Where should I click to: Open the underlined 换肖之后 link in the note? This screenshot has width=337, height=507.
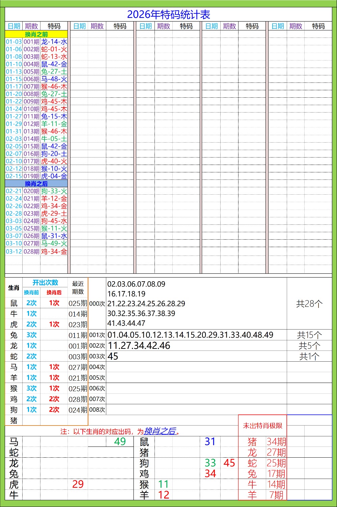pyautogui.click(x=160, y=431)
